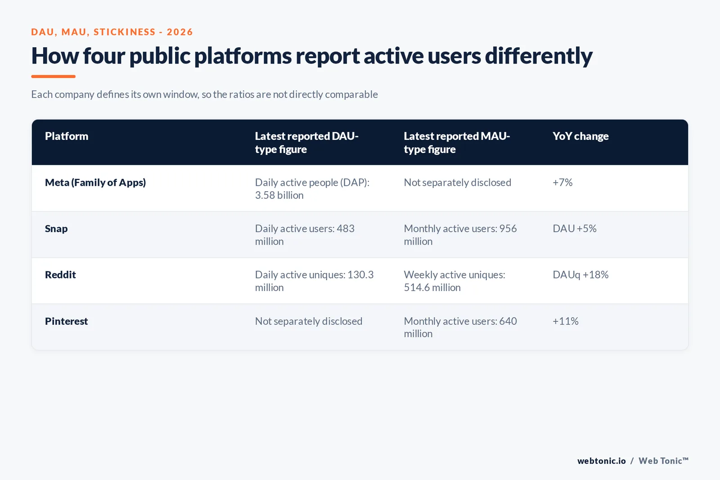
Task: Click the '+7%' YoY value
Action: pyautogui.click(x=562, y=183)
